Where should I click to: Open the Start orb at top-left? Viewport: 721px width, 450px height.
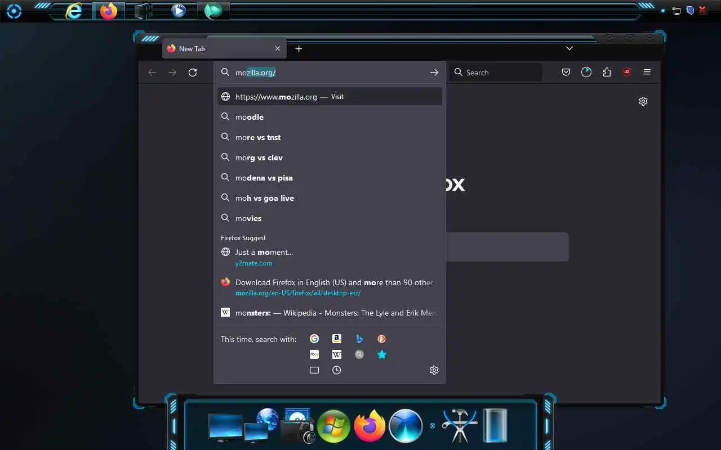tap(14, 11)
